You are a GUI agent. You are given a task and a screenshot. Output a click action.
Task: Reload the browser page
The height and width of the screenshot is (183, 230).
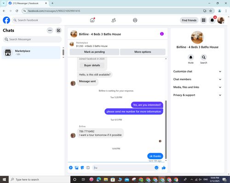coord(17,11)
